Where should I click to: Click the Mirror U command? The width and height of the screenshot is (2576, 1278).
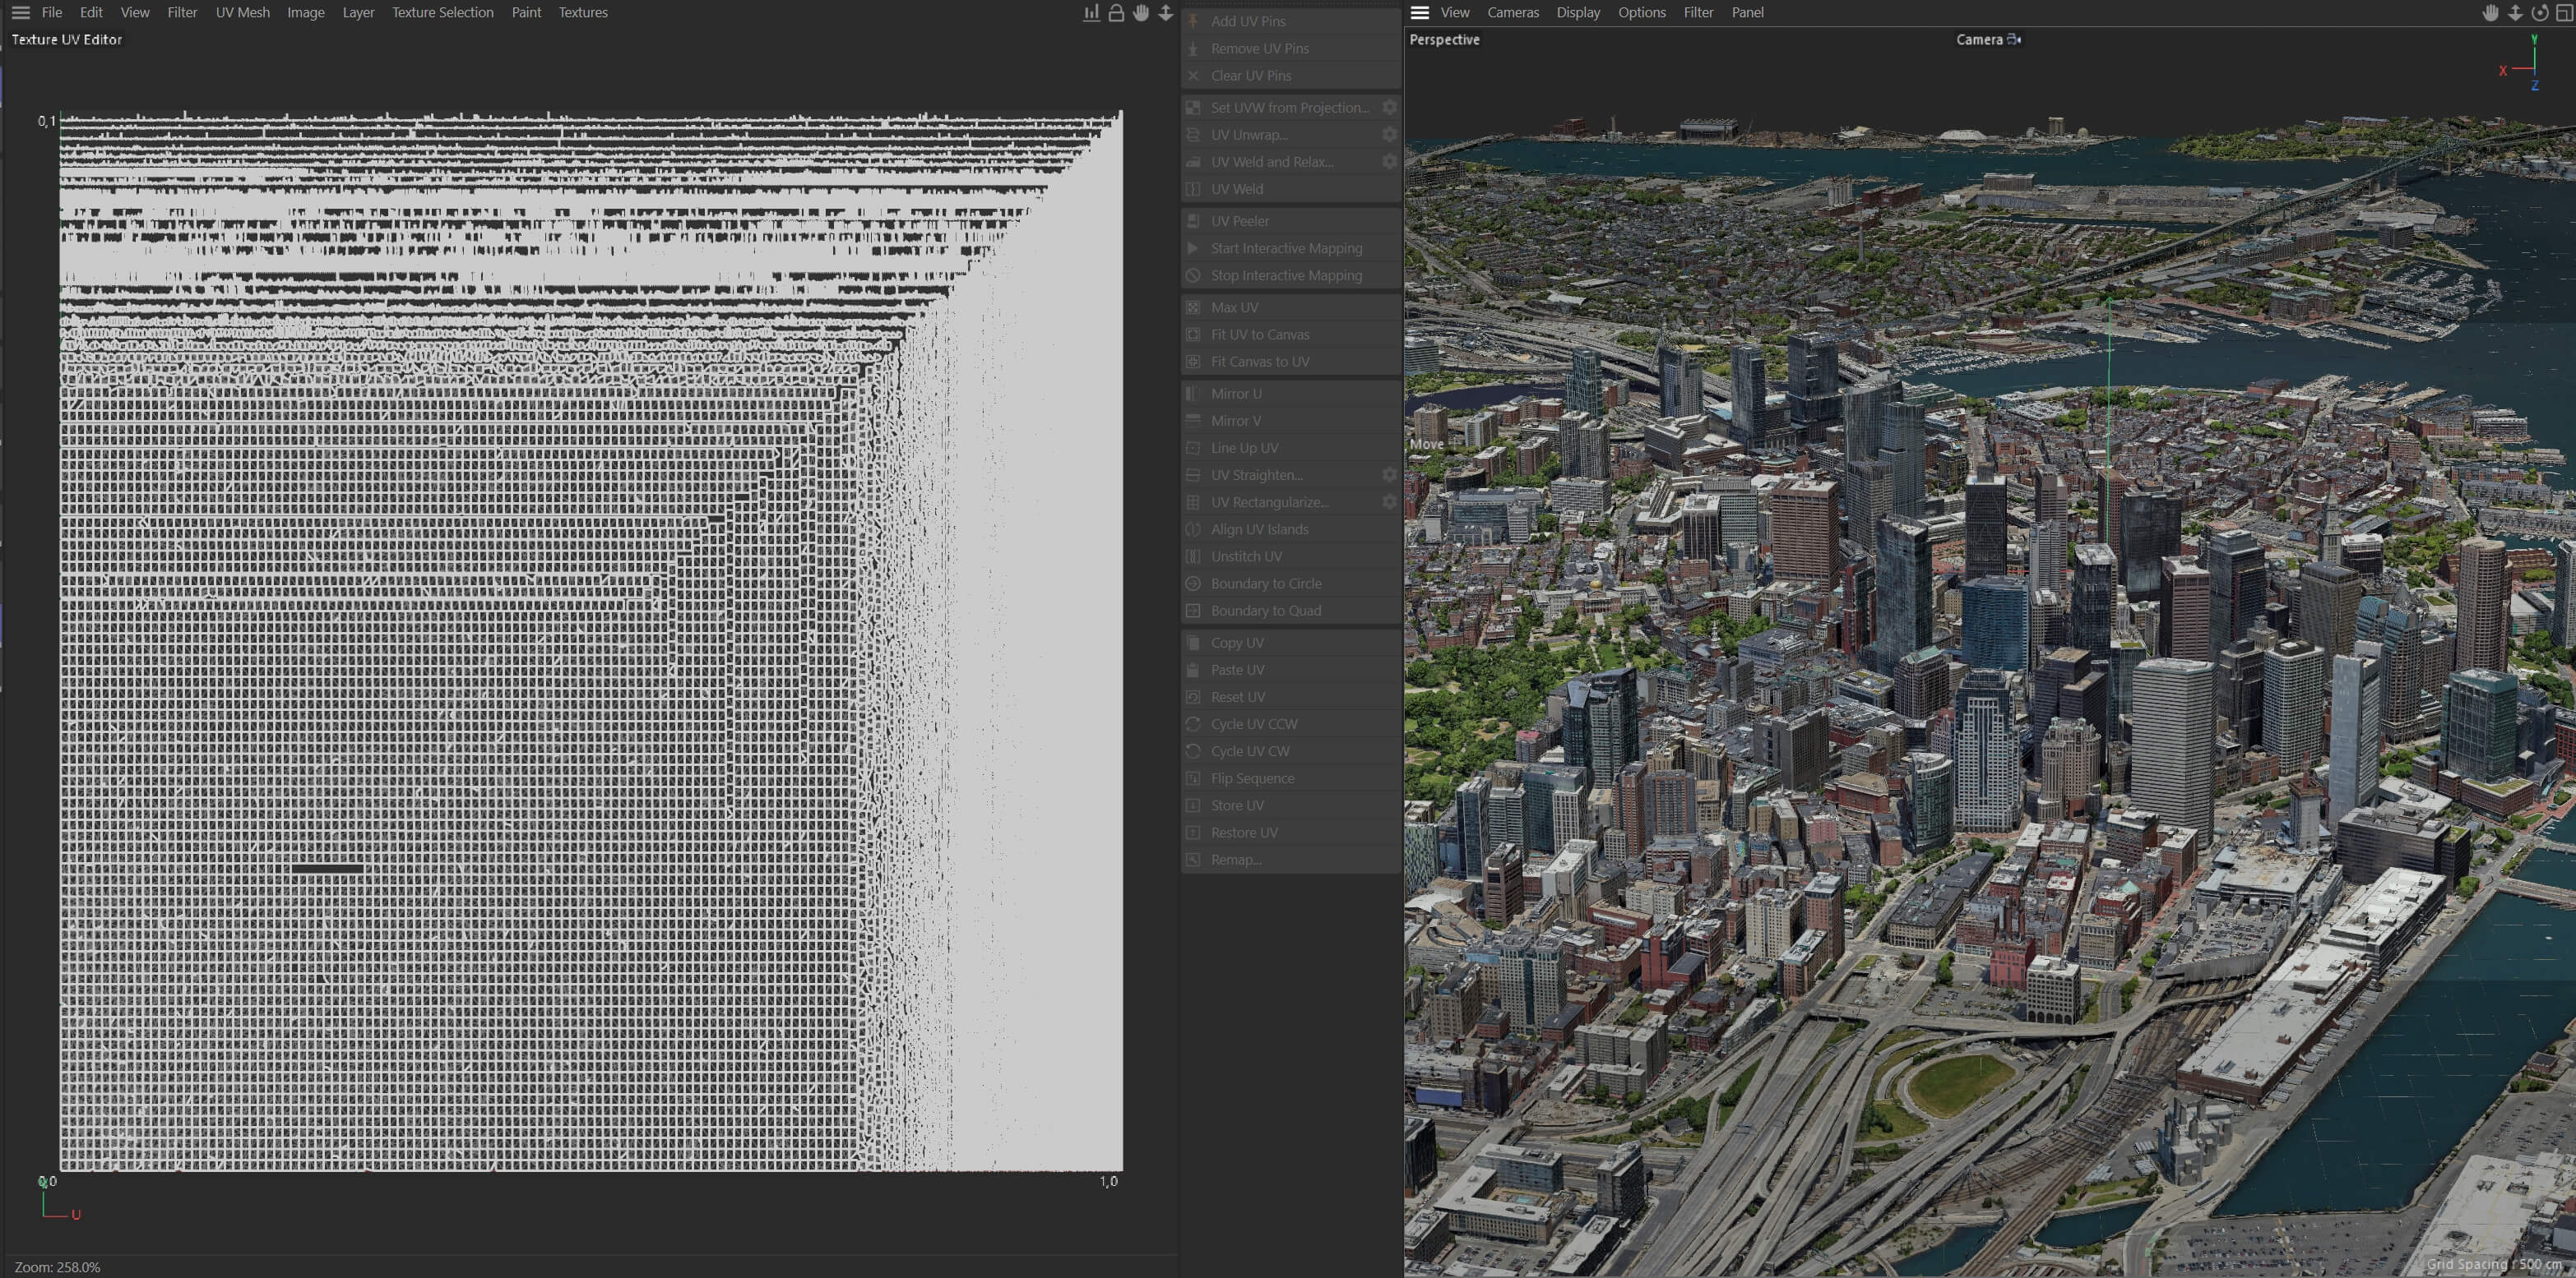pyautogui.click(x=1291, y=393)
